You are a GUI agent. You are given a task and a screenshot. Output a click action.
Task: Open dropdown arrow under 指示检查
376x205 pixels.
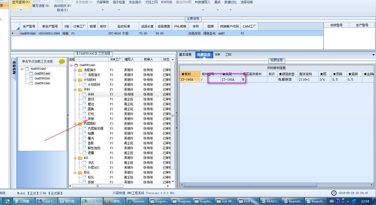click(x=119, y=10)
